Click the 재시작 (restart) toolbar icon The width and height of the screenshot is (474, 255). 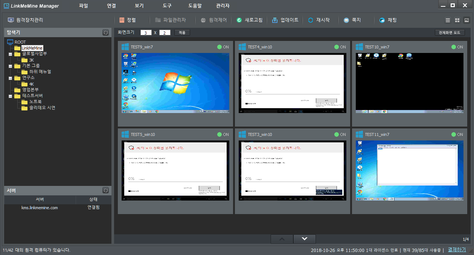[311, 20]
